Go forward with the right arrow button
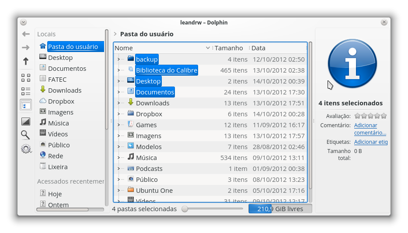 click(x=26, y=47)
